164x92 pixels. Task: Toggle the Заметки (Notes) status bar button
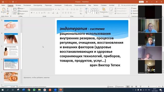coord(110,87)
